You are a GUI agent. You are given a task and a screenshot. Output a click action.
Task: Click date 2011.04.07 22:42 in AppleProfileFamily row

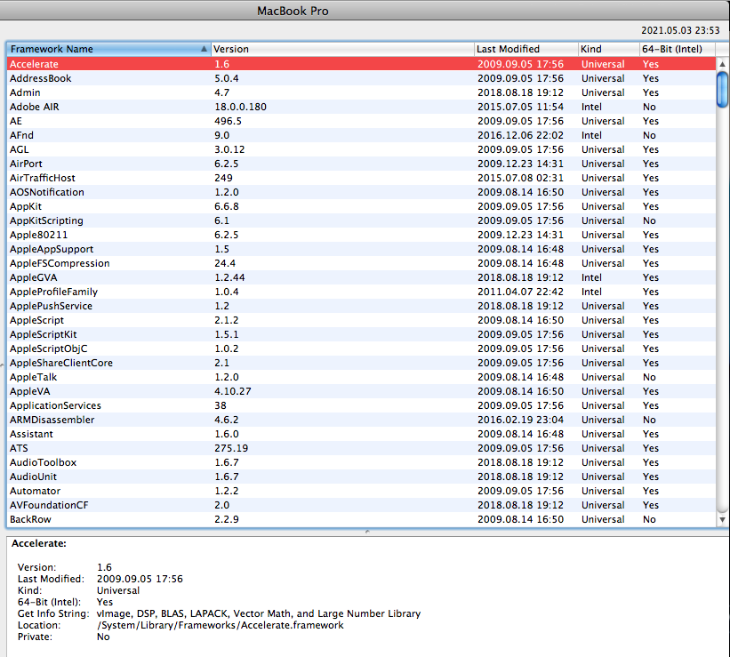click(x=520, y=292)
